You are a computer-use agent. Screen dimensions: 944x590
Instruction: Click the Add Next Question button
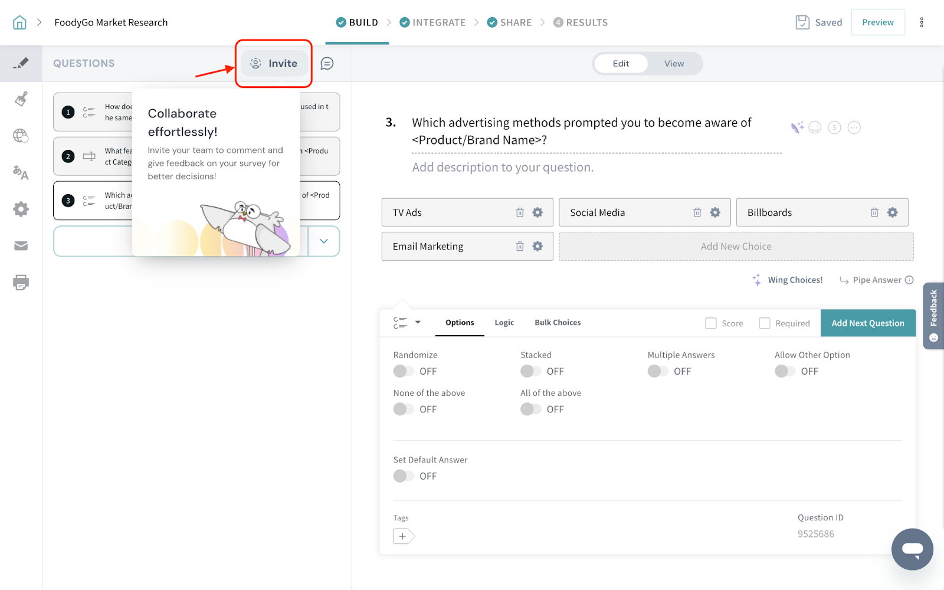coord(867,323)
